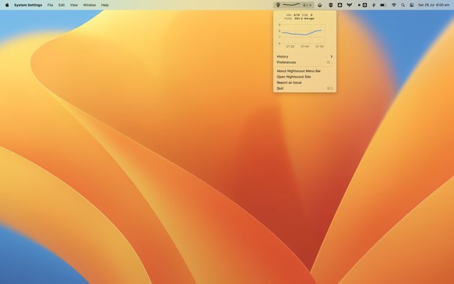Click the battery status icon
This screenshot has height=284, width=454.
pos(383,5)
